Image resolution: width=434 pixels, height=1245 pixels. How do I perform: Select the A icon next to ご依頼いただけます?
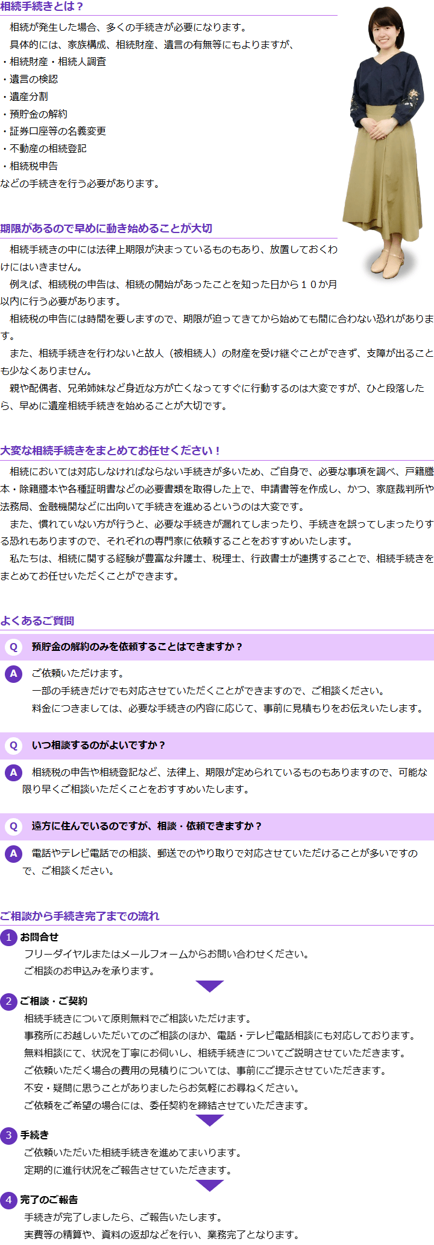13,674
